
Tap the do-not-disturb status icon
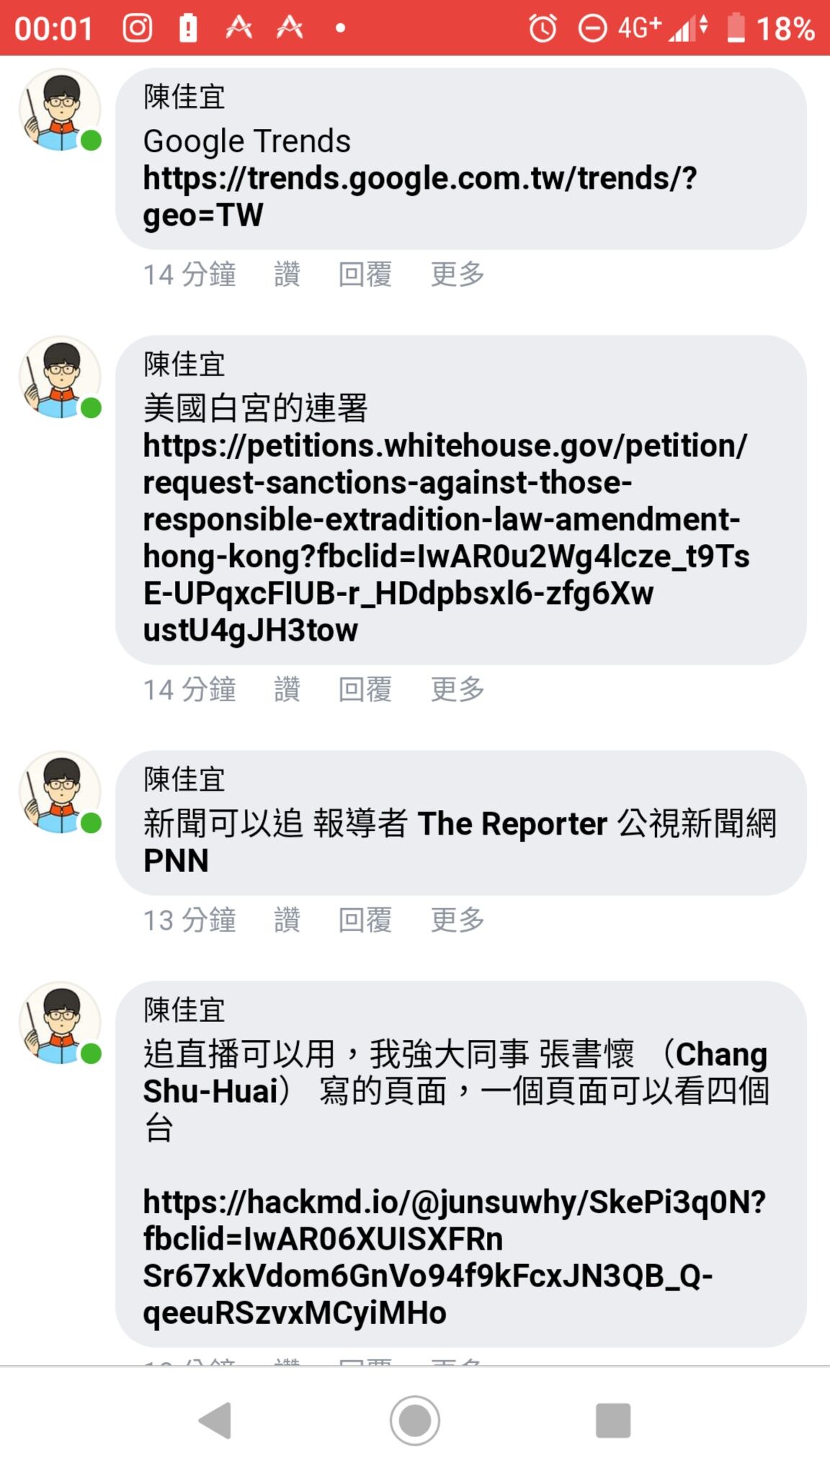click(593, 29)
